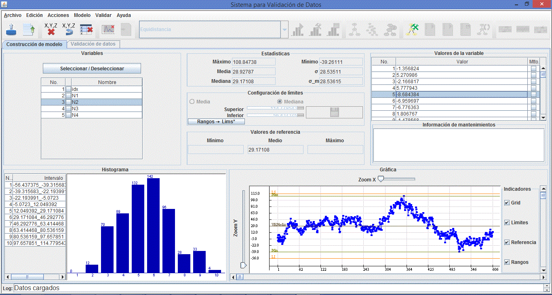Screen dimensions: 552x295
Task: Click the values table scrollbar down arrow
Action: 543,117
